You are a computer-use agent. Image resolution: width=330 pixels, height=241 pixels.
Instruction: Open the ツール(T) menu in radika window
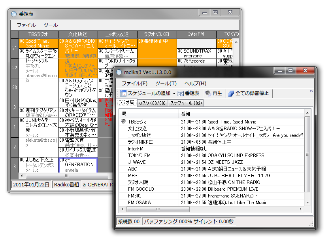166,83
